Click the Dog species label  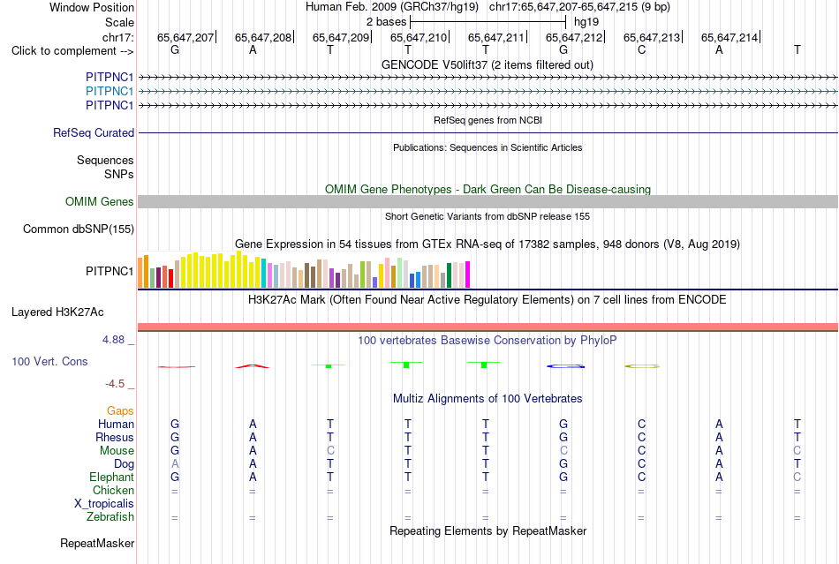124,464
